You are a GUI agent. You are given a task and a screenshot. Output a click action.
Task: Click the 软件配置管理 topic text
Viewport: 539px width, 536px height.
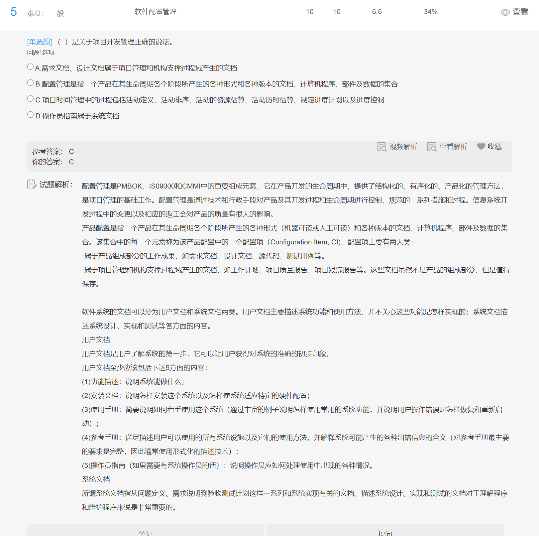click(156, 12)
